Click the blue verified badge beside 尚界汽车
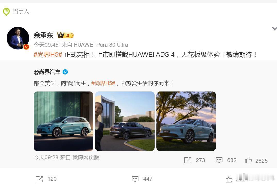The image size is (277, 184). tap(65, 72)
